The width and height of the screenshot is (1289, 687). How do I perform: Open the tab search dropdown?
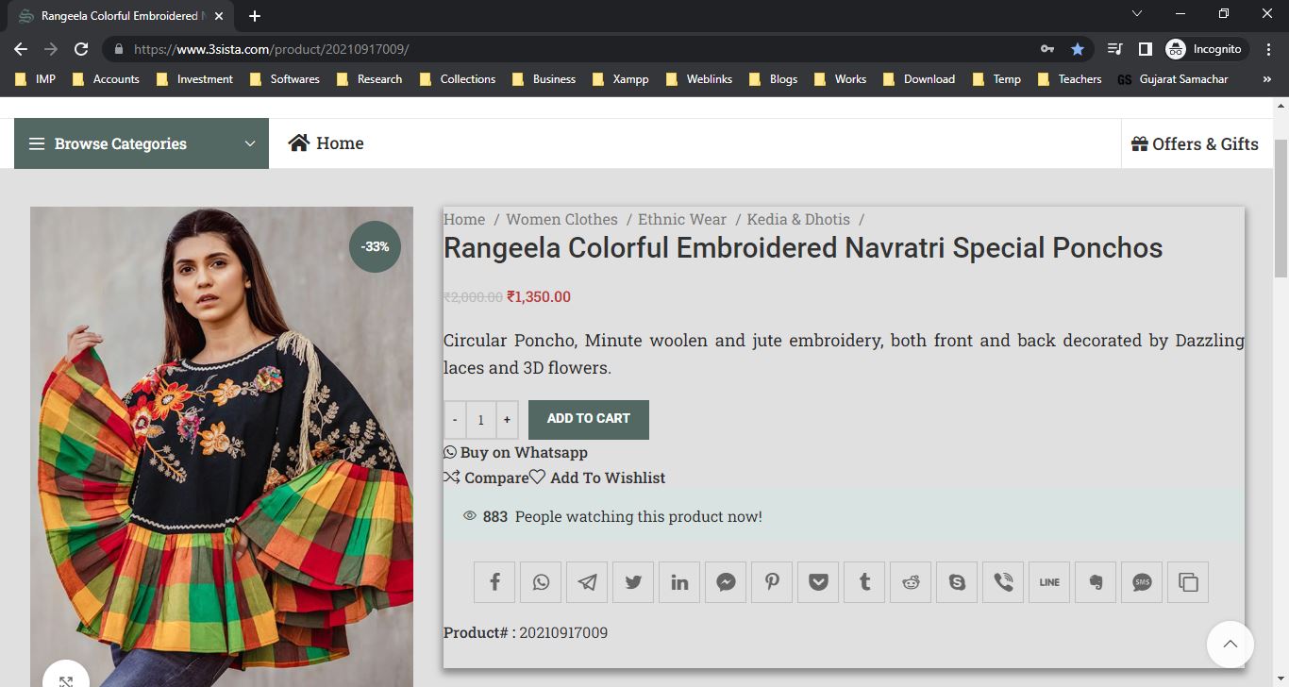pos(1137,13)
